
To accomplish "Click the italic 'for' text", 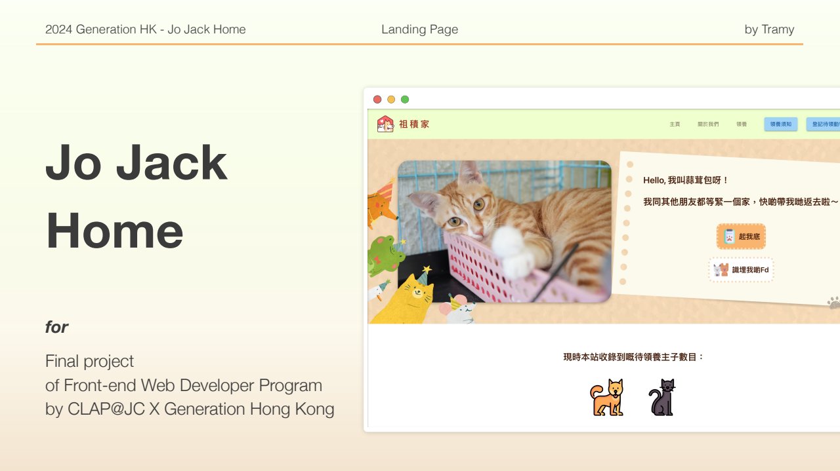I will 56,327.
